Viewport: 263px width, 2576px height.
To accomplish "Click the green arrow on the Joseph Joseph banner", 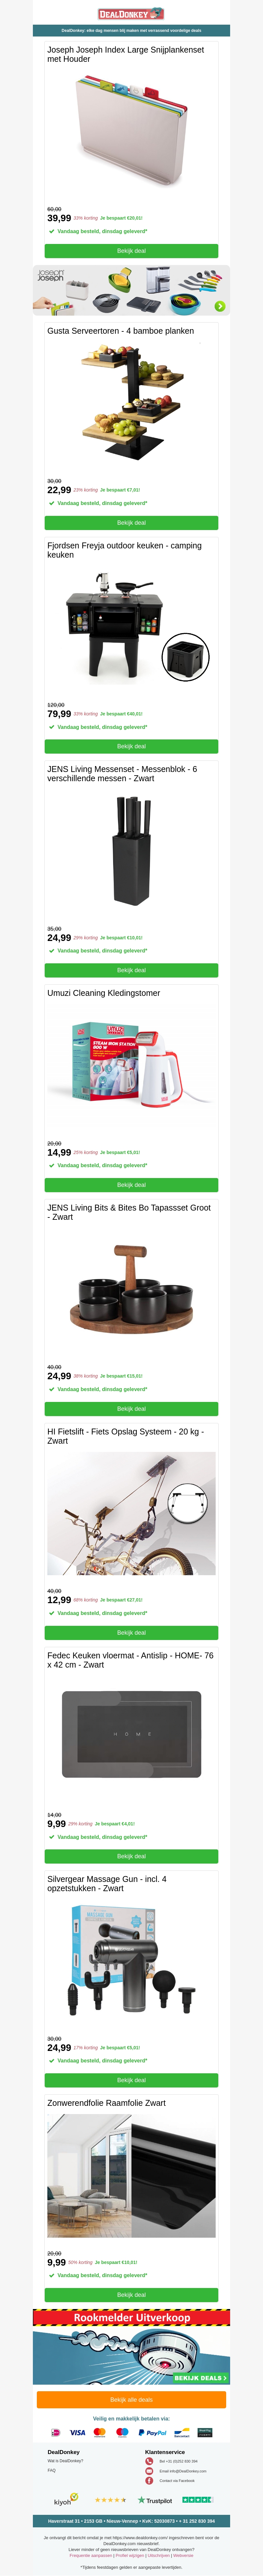I will [x=219, y=306].
